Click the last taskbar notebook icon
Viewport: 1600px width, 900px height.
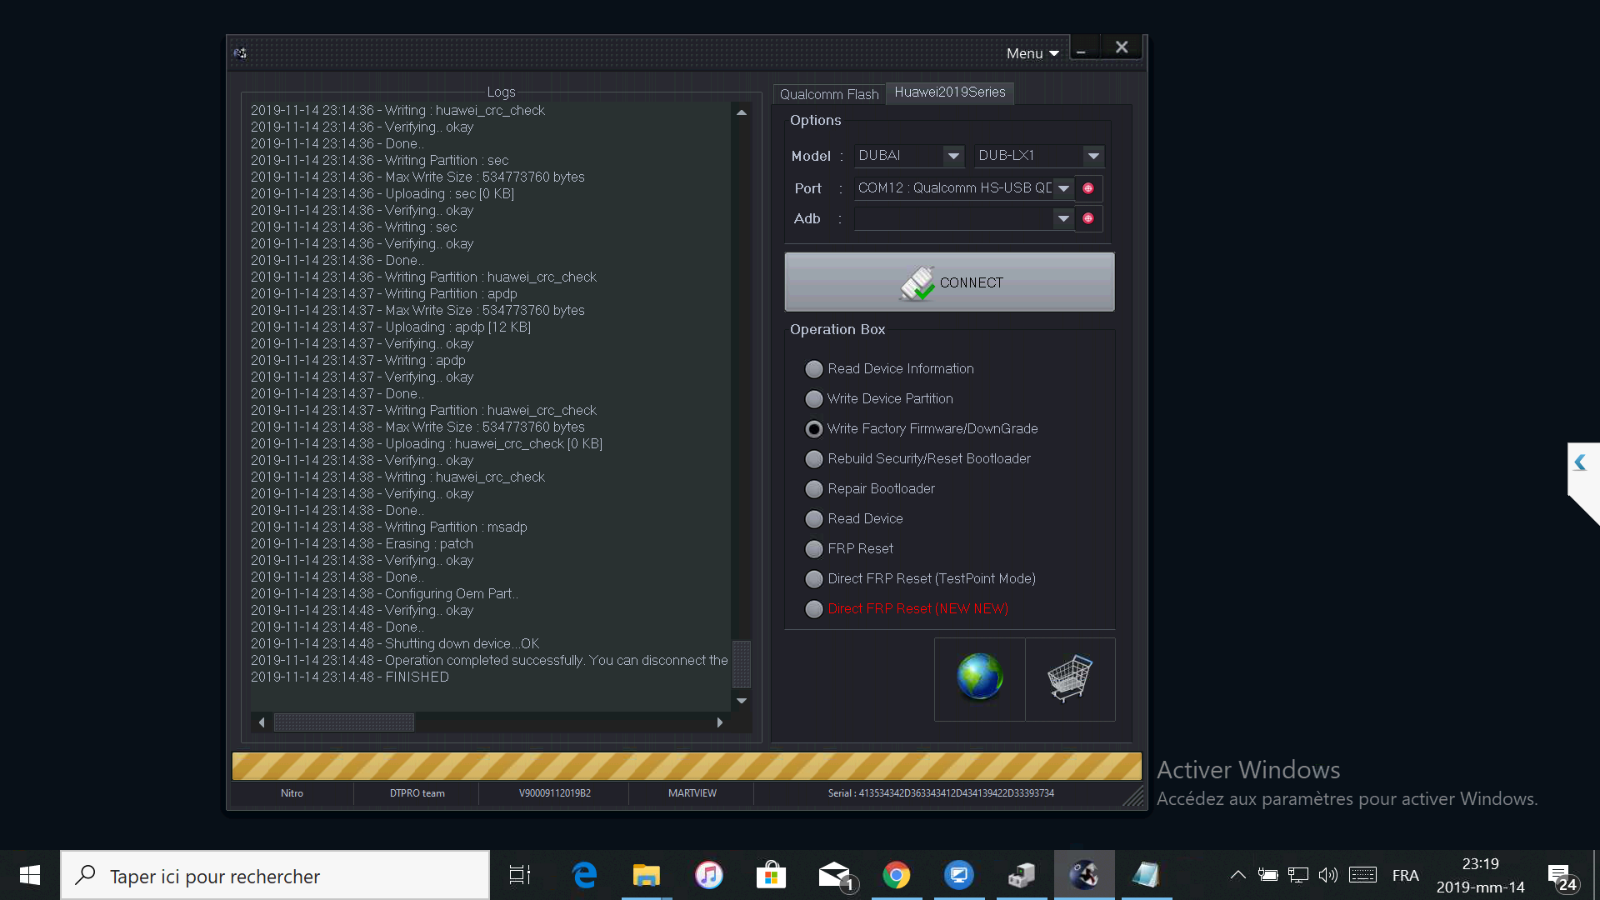1147,875
